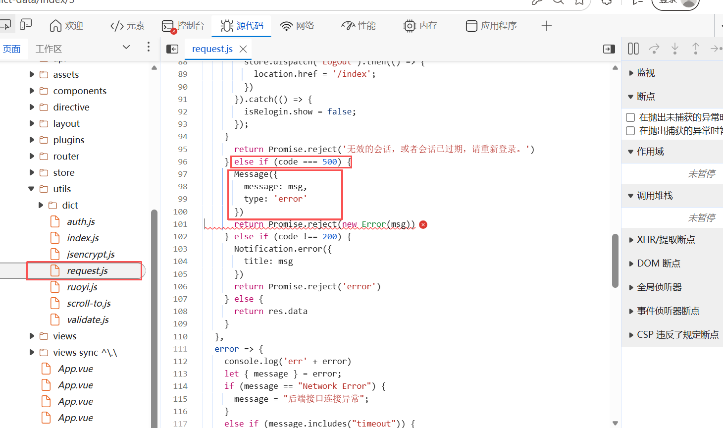Viewport: 723px width, 428px height.
Task: Hide the debugger sidebar pane
Action: pos(609,49)
